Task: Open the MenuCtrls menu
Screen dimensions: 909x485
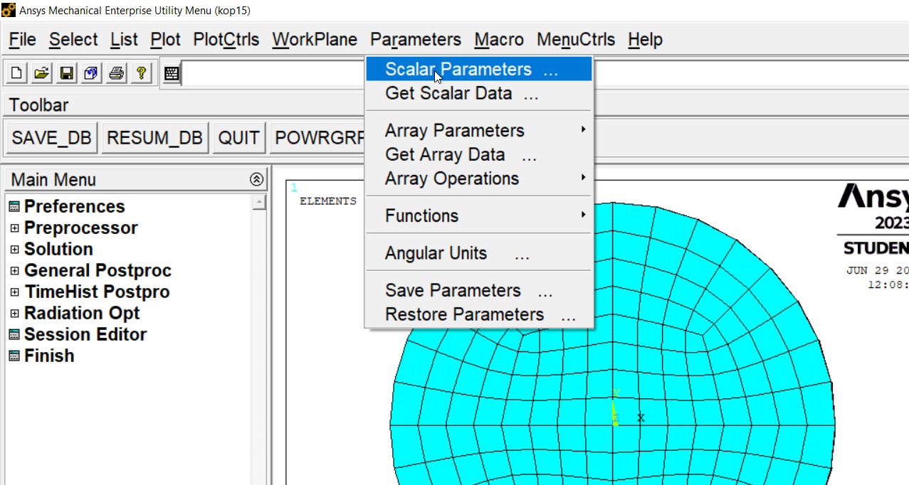Action: tap(576, 40)
